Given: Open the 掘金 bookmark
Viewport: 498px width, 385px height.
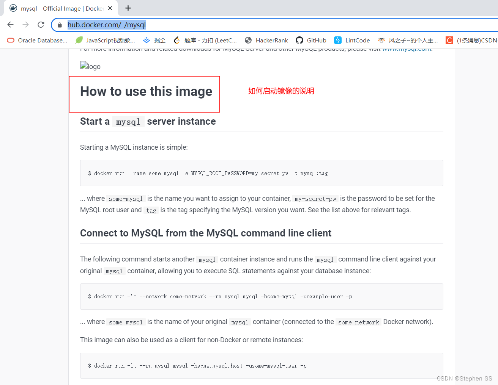Looking at the screenshot, I should click(154, 40).
